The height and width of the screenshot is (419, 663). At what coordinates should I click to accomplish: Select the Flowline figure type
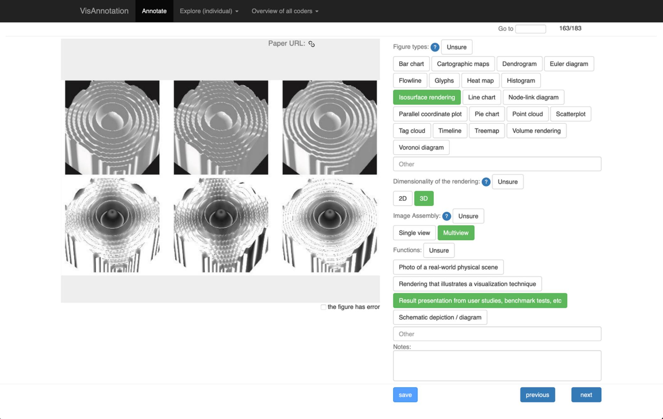click(410, 80)
